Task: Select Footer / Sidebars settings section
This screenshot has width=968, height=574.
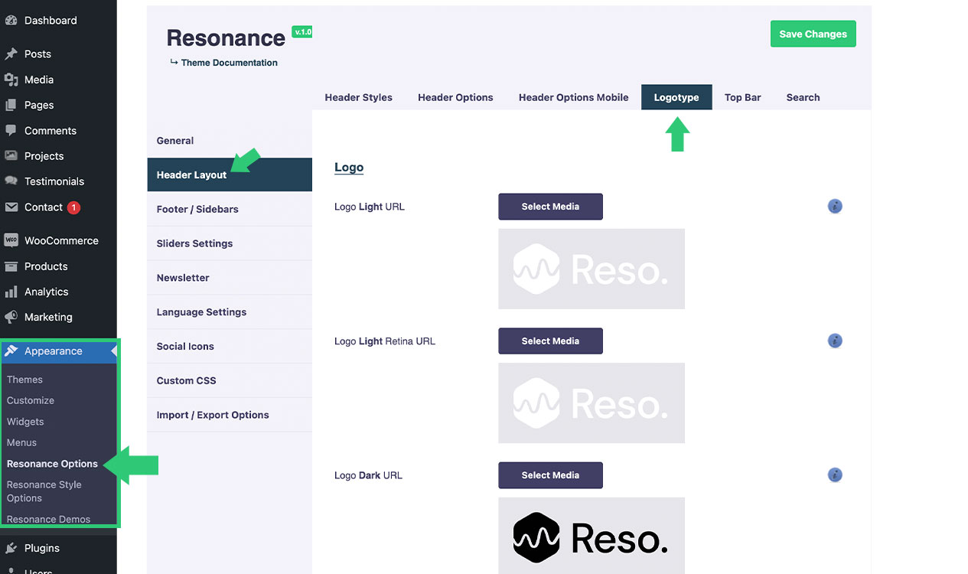Action: (197, 209)
